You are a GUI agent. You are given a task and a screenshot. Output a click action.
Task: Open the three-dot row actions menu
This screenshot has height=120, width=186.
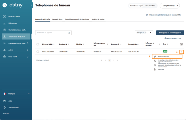[x=181, y=52]
